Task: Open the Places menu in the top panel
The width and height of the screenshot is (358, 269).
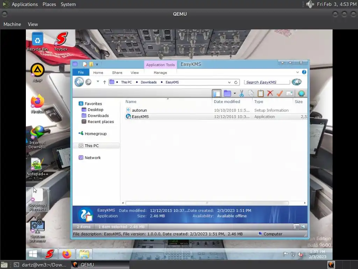Action: pos(49,4)
